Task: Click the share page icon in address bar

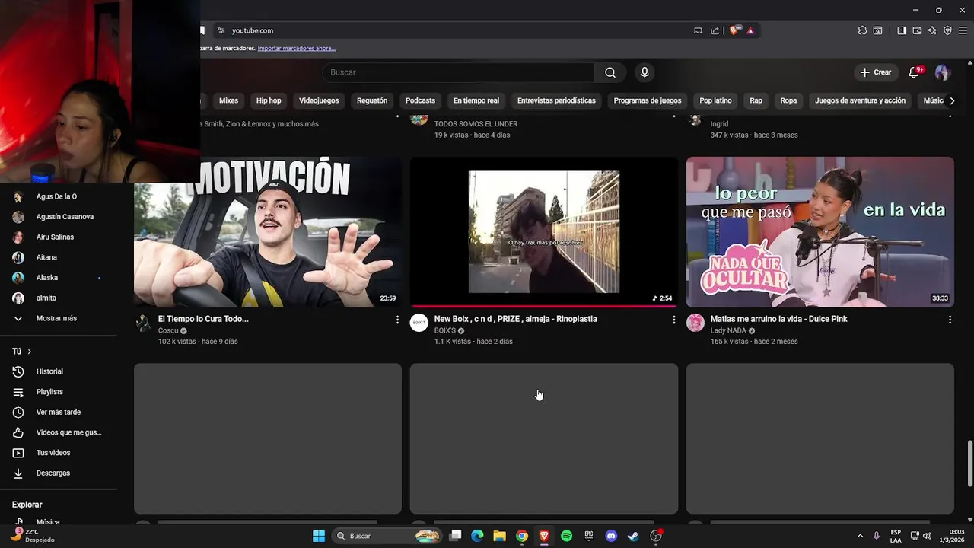Action: (715, 30)
